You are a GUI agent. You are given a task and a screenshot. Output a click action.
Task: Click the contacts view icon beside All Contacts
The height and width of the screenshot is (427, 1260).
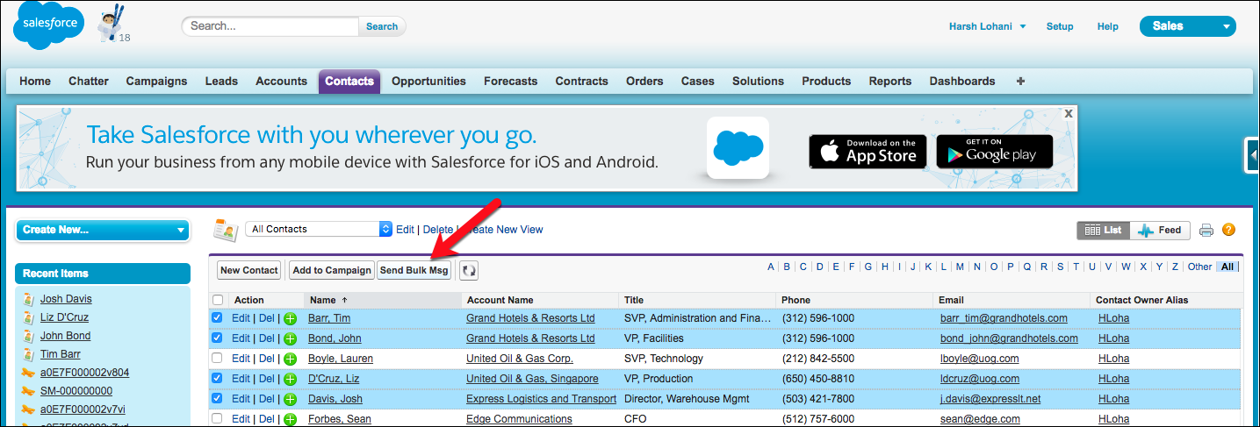pyautogui.click(x=227, y=230)
